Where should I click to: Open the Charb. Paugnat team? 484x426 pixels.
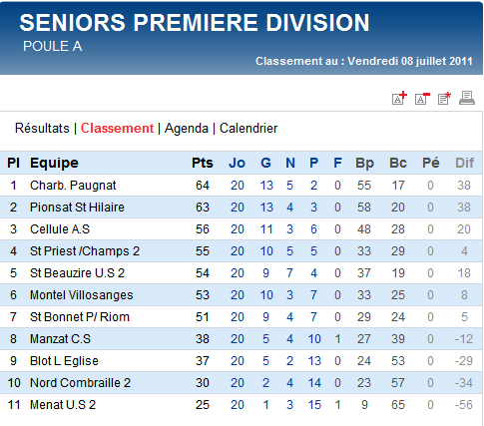(73, 186)
